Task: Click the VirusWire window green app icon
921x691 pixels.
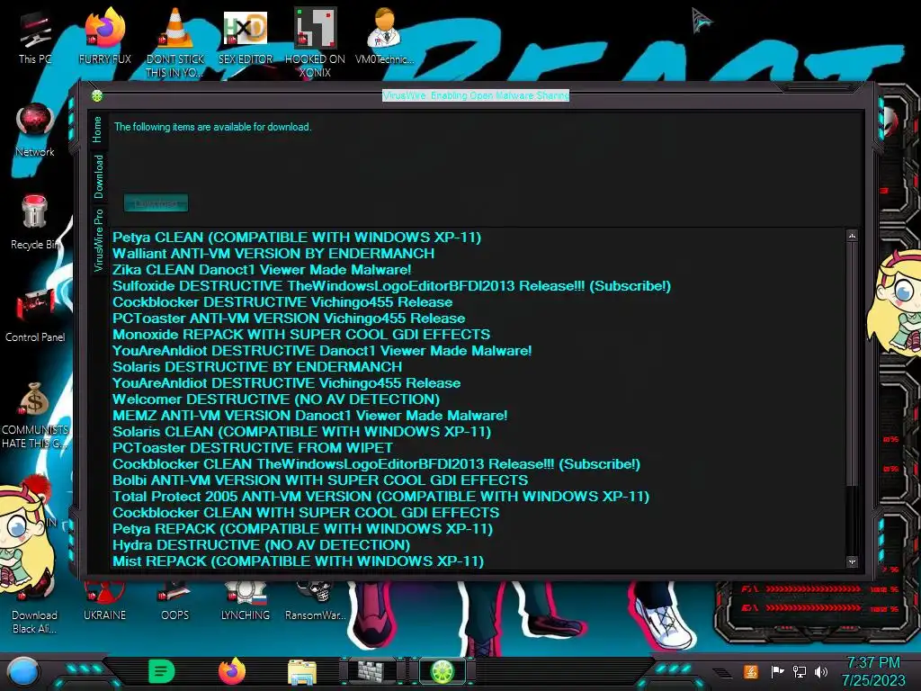Action: pyautogui.click(x=97, y=95)
